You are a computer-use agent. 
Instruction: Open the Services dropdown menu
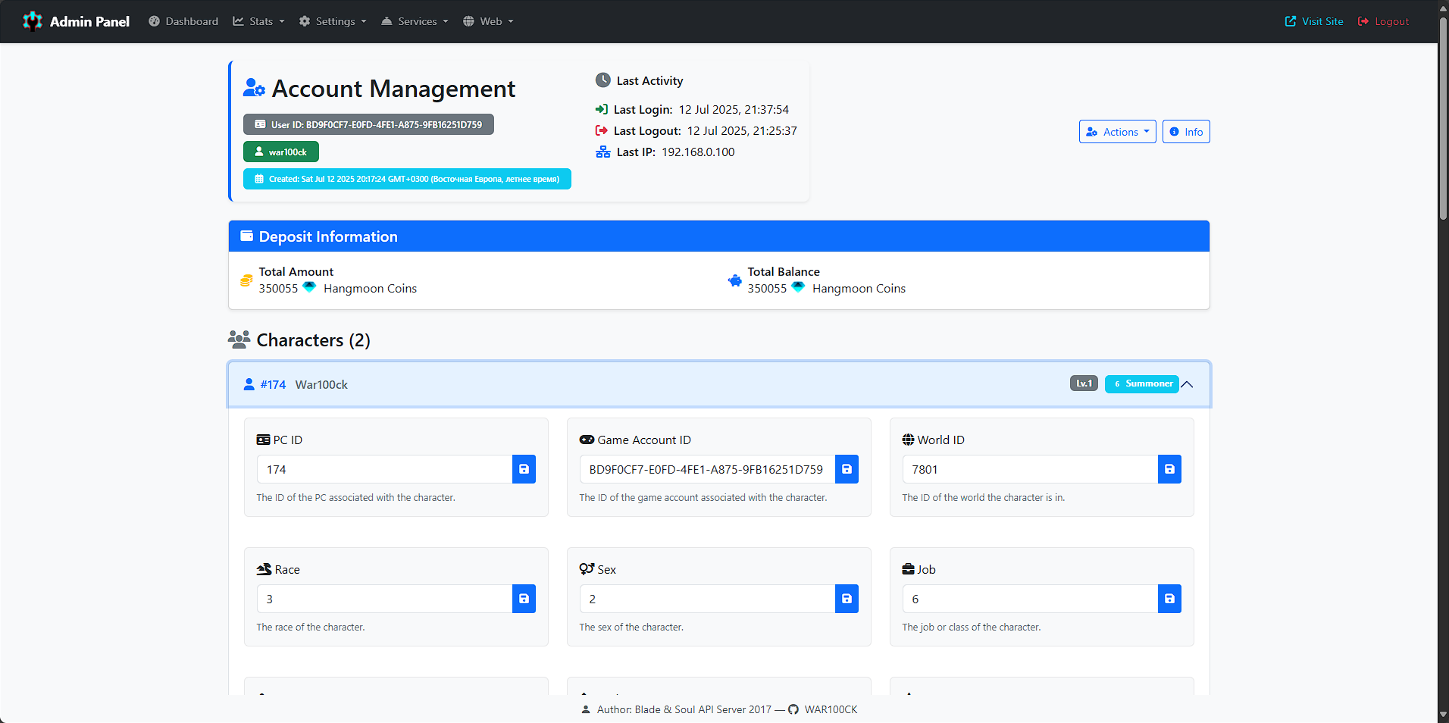(x=415, y=21)
